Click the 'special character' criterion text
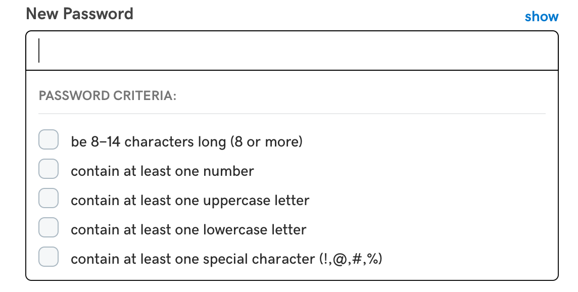The width and height of the screenshot is (578, 292). coord(259,259)
